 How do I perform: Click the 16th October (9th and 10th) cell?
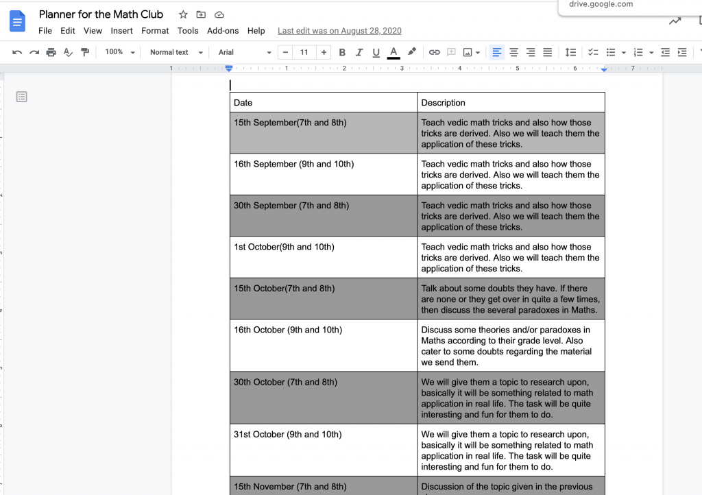coord(324,346)
